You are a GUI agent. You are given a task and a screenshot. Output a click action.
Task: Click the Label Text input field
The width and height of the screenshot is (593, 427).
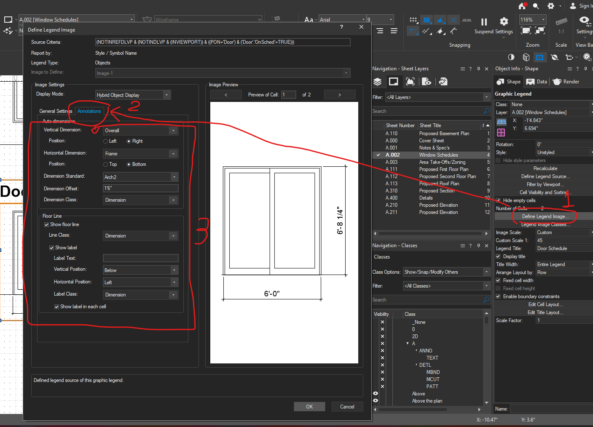click(140, 259)
